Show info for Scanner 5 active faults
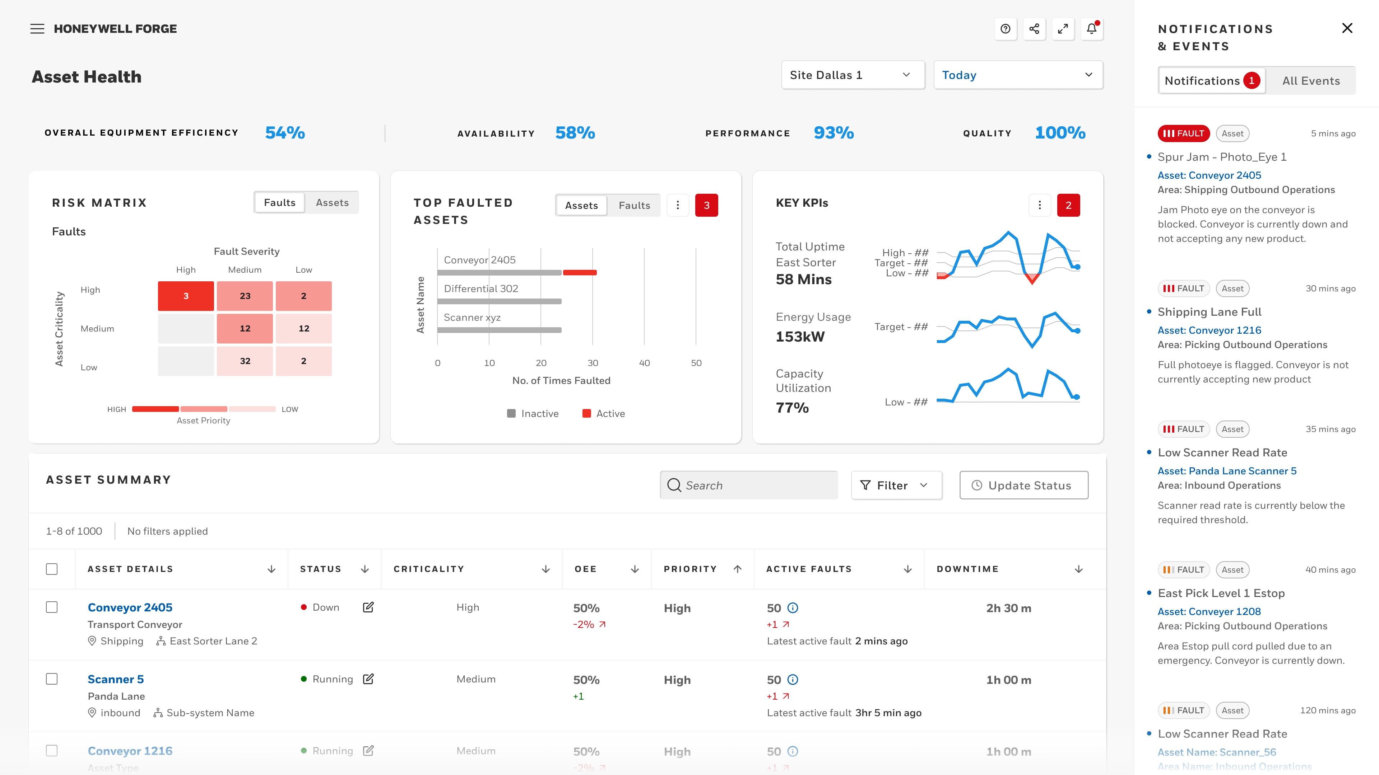The height and width of the screenshot is (775, 1379). 793,680
